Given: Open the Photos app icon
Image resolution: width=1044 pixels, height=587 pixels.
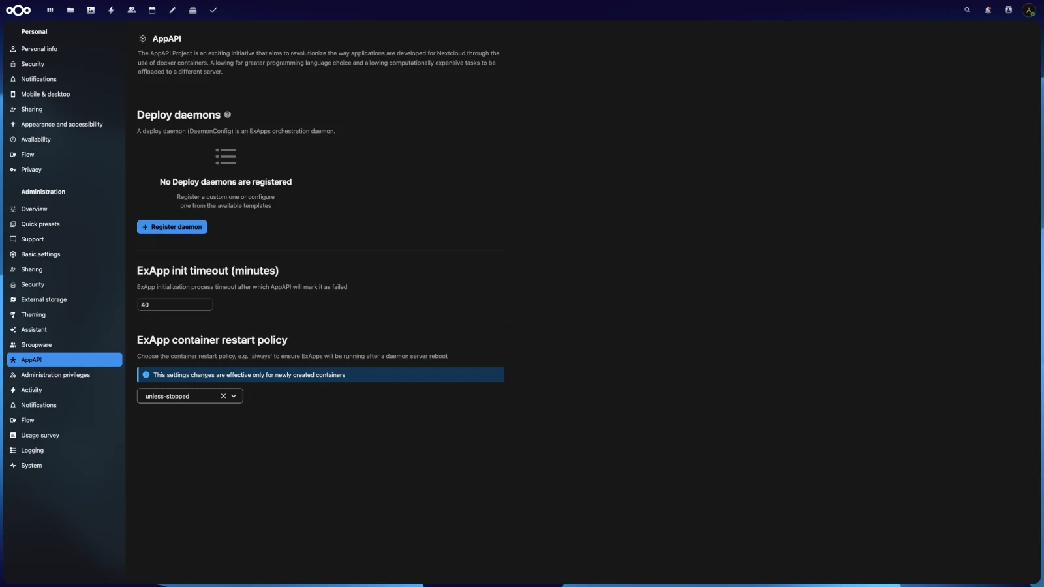Looking at the screenshot, I should [91, 10].
